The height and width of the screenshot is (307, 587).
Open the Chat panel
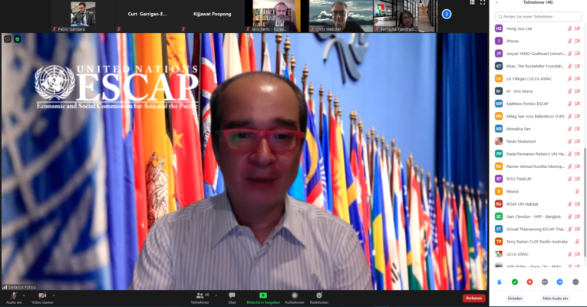232,298
